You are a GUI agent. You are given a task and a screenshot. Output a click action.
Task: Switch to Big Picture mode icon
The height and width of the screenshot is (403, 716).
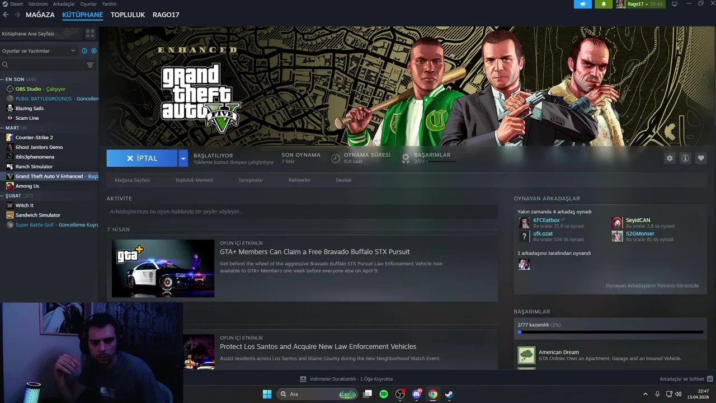click(x=674, y=4)
